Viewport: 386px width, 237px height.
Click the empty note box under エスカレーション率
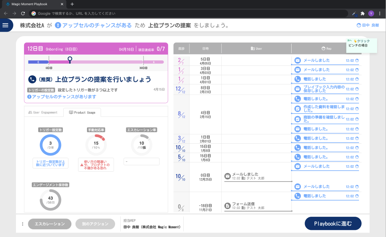[x=141, y=161]
